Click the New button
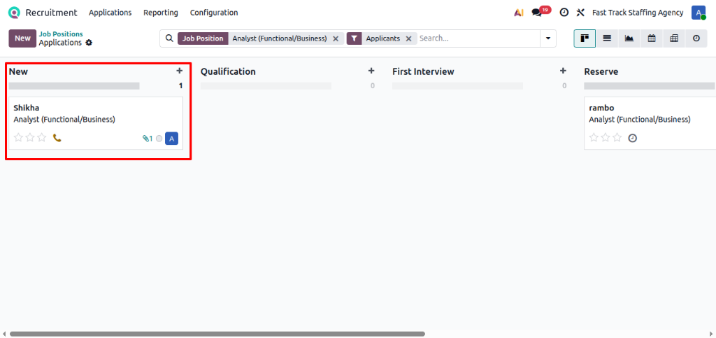This screenshot has width=716, height=338. (x=22, y=38)
